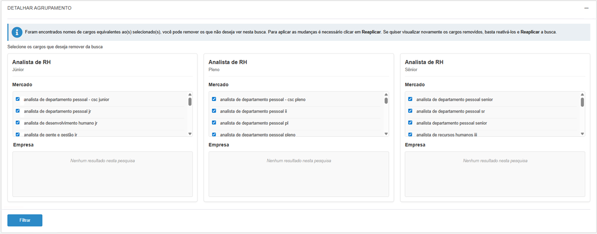Screen dimensions: 597x234
Task: Click Mercado label in the Júnior card
Action: pyautogui.click(x=22, y=84)
